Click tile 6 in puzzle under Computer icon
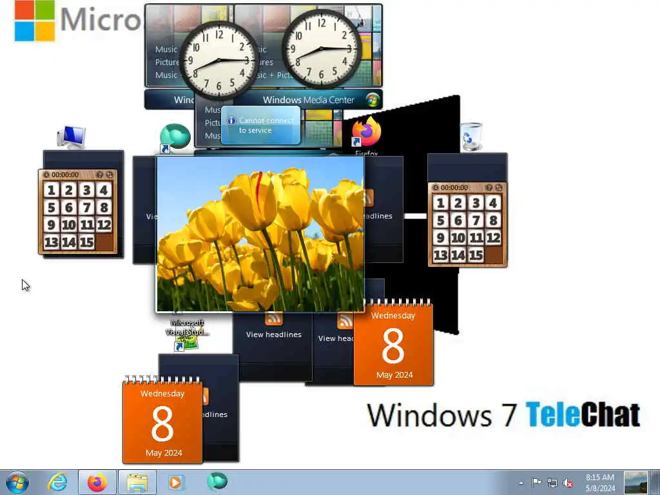The height and width of the screenshot is (495, 660). [69, 208]
